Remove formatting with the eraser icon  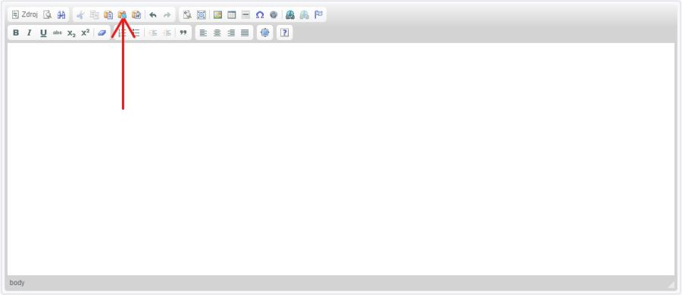tap(102, 33)
